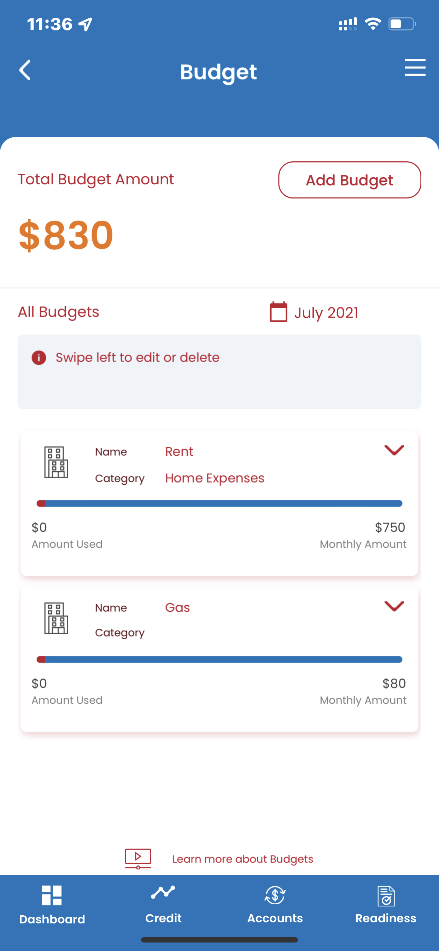
Task: Tap the $830 total budget amount
Action: [66, 235]
